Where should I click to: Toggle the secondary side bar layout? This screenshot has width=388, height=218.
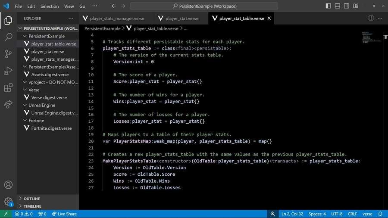point(344,6)
